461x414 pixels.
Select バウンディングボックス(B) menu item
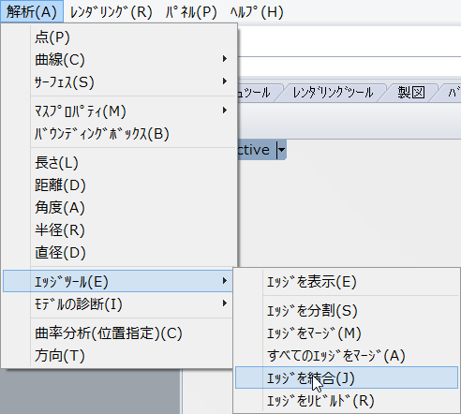pyautogui.click(x=119, y=134)
